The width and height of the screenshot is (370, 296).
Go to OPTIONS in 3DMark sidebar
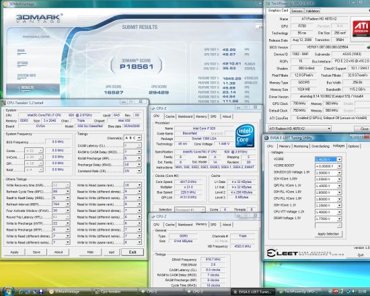click(x=23, y=63)
